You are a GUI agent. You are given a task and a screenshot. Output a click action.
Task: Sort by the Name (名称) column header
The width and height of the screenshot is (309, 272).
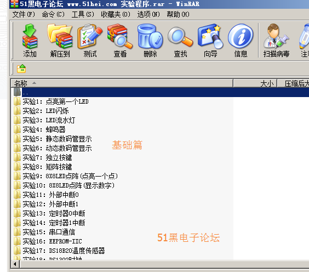tap(122, 83)
